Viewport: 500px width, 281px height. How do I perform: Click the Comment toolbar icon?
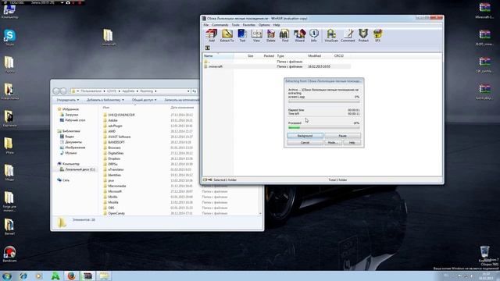point(348,35)
